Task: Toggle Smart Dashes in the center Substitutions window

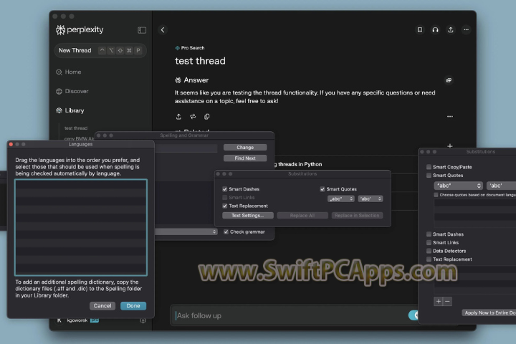Action: [225, 189]
